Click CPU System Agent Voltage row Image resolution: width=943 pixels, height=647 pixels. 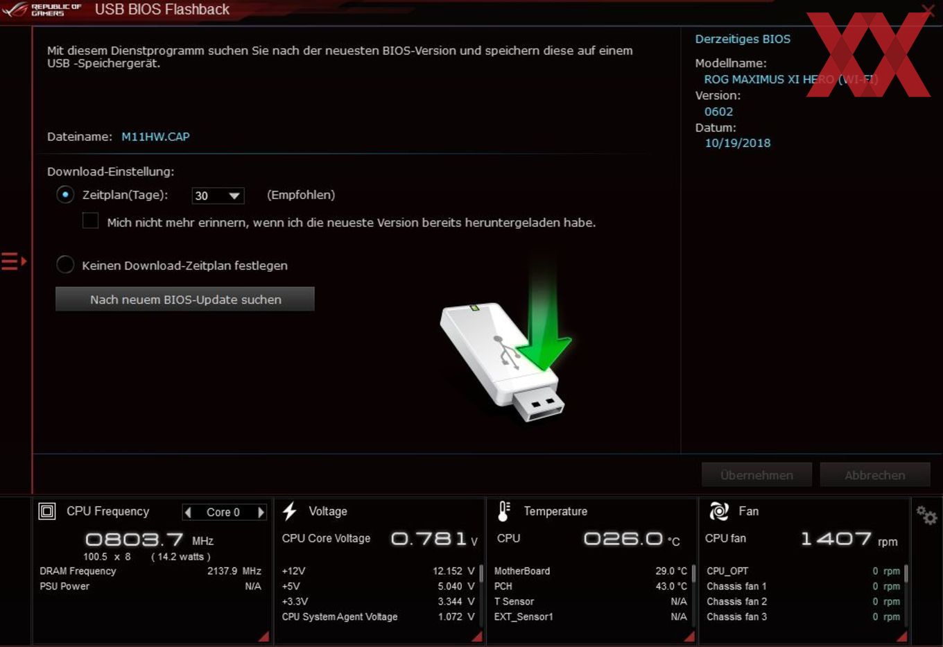coord(378,616)
